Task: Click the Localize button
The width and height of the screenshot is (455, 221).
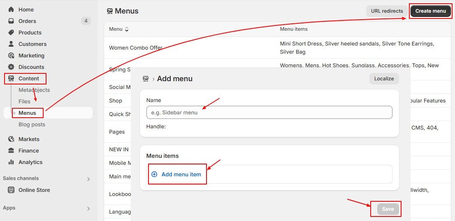Action: coord(384,78)
